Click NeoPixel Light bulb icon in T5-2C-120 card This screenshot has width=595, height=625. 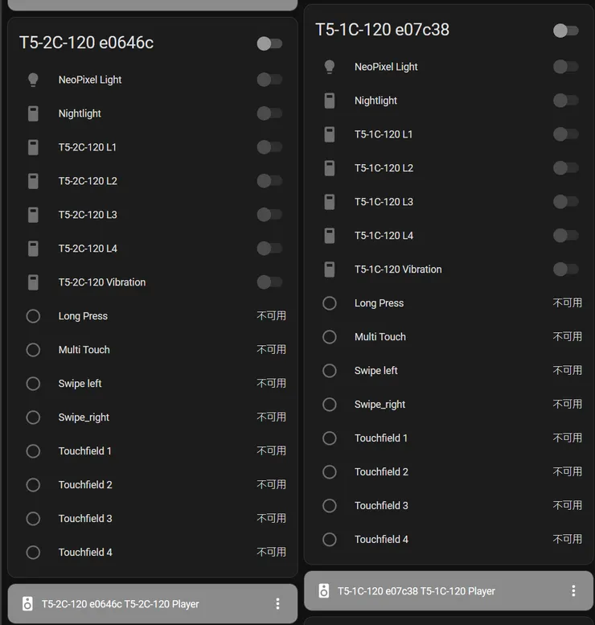click(x=33, y=80)
